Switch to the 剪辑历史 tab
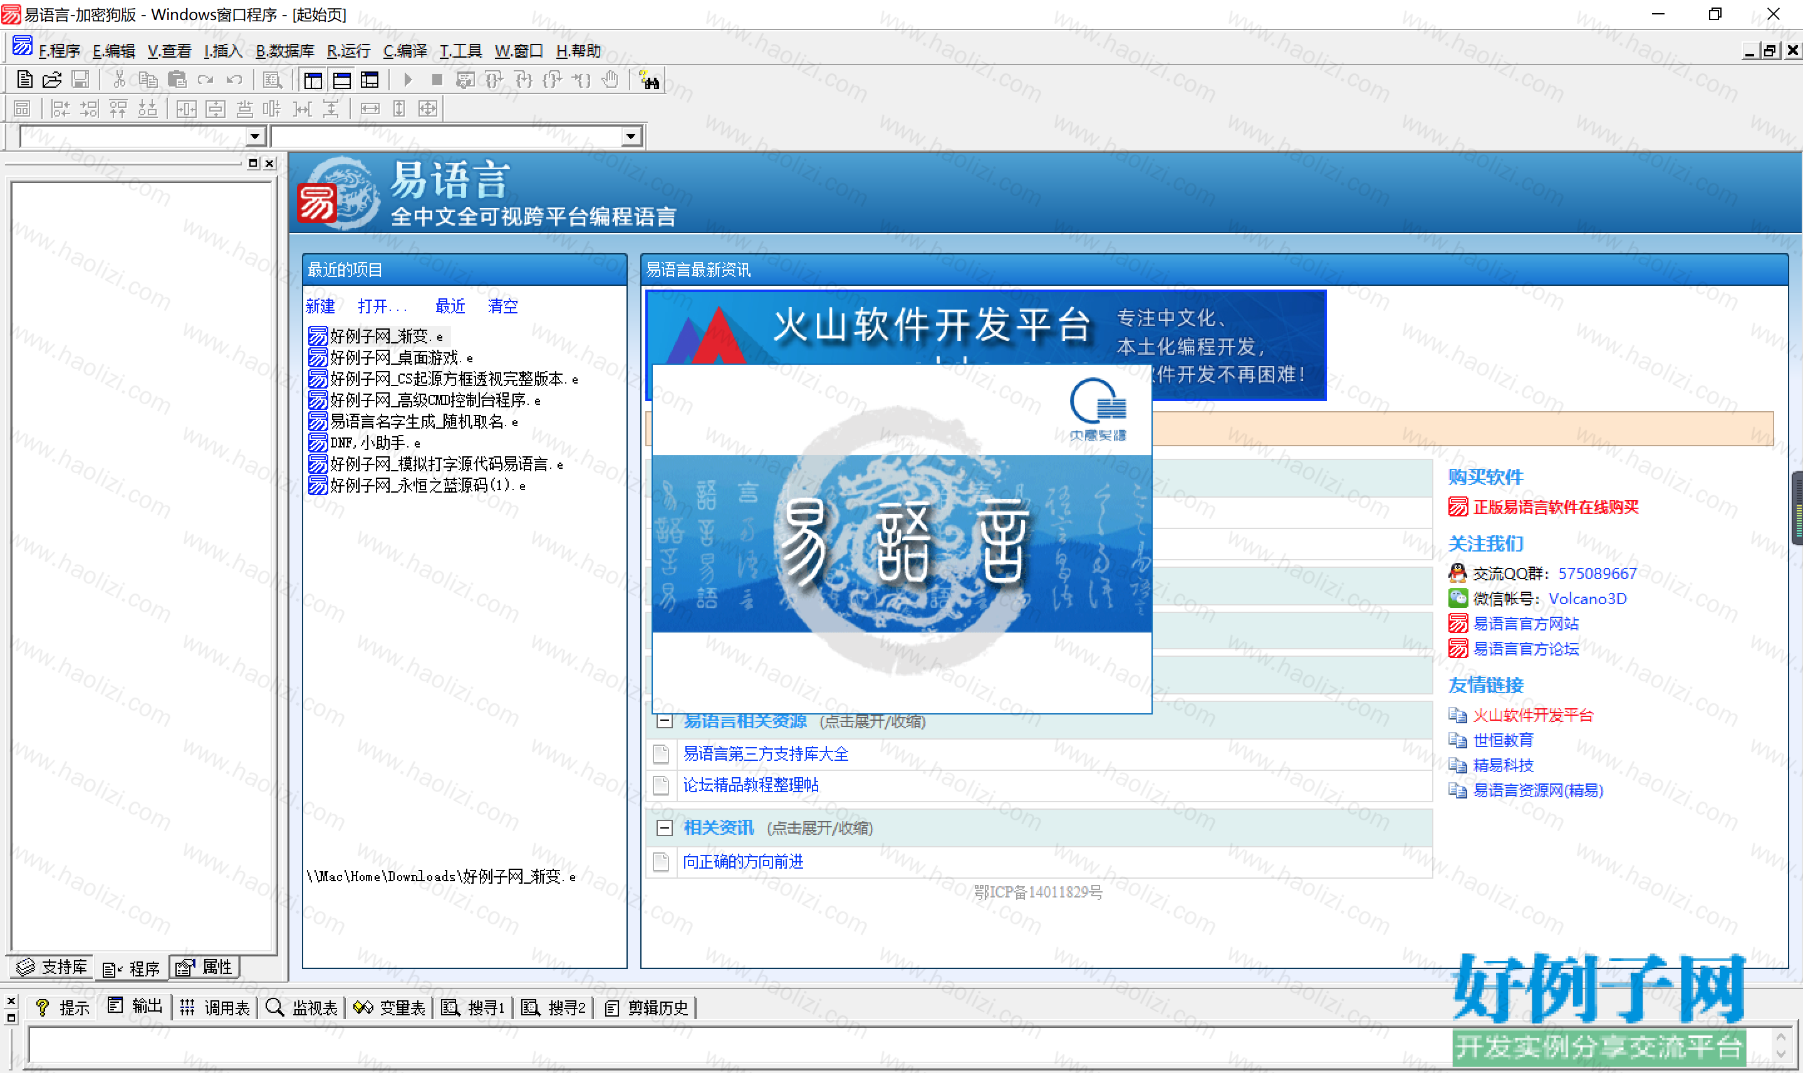The height and width of the screenshot is (1073, 1803). pyautogui.click(x=646, y=1007)
